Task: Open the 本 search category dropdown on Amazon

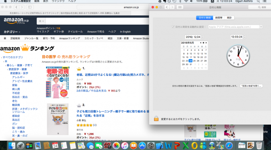Action: (x=41, y=21)
